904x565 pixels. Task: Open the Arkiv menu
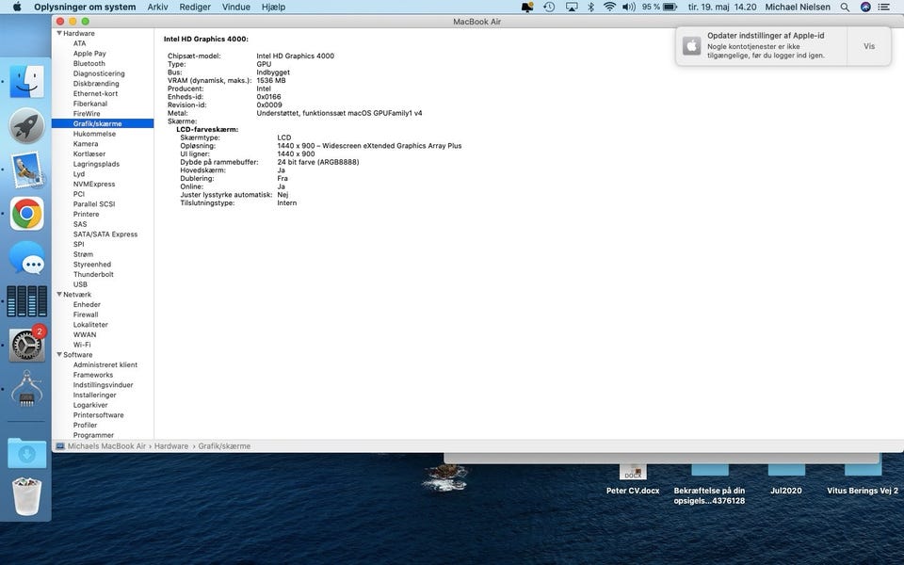[157, 7]
